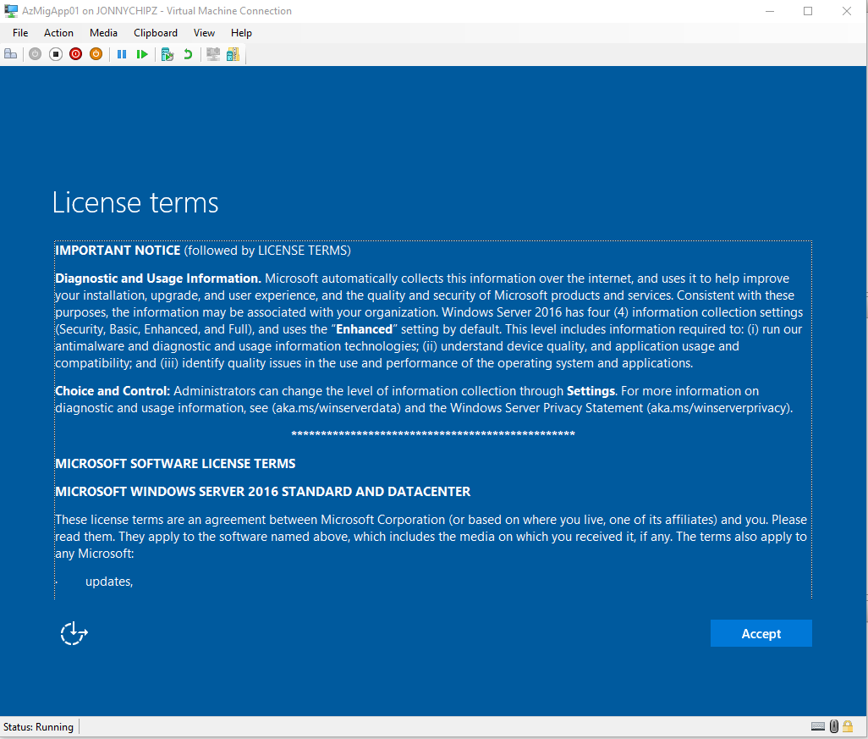Viewport: 868px width, 739px height.
Task: Click the orange Save state icon
Action: [96, 54]
